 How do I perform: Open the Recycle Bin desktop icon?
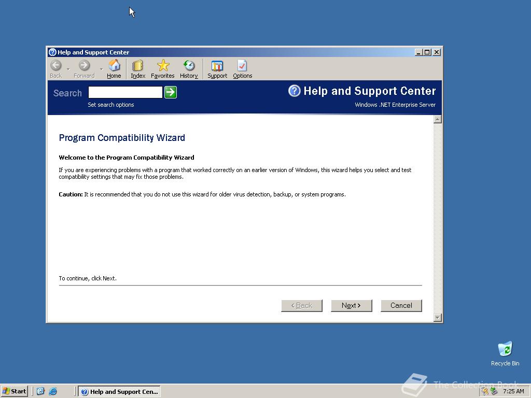[505, 353]
